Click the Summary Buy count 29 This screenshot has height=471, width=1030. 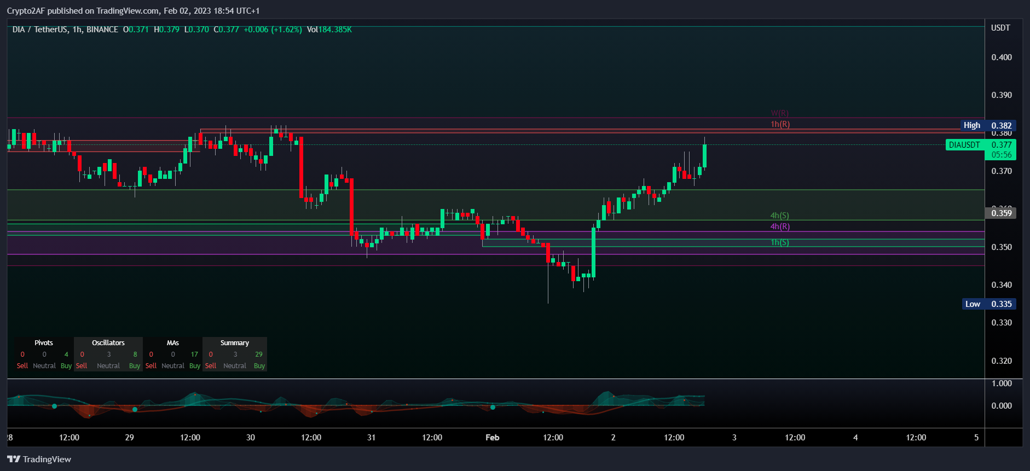[259, 354]
